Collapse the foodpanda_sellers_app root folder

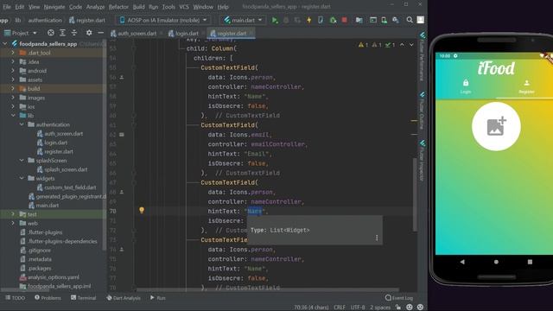click(5, 44)
